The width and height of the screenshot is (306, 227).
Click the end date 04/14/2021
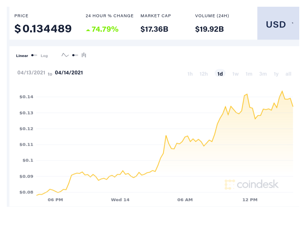(x=69, y=73)
